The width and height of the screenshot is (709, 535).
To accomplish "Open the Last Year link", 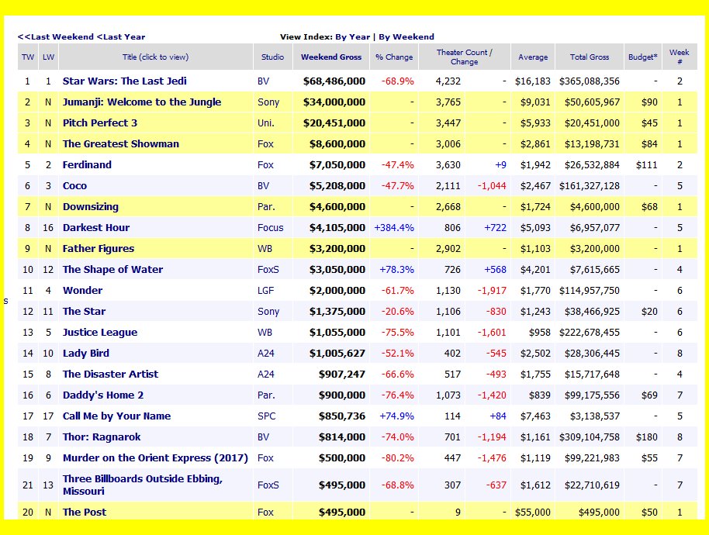I will pos(121,37).
